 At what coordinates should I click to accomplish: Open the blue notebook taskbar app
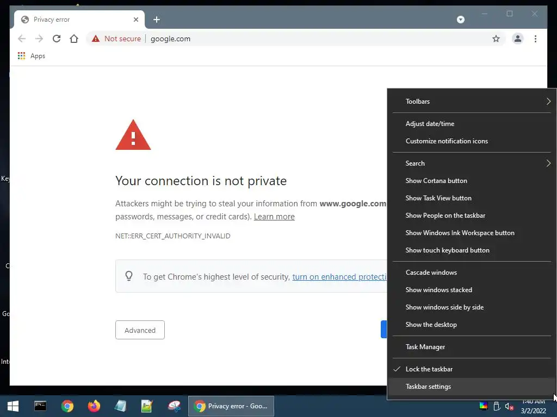click(x=120, y=406)
